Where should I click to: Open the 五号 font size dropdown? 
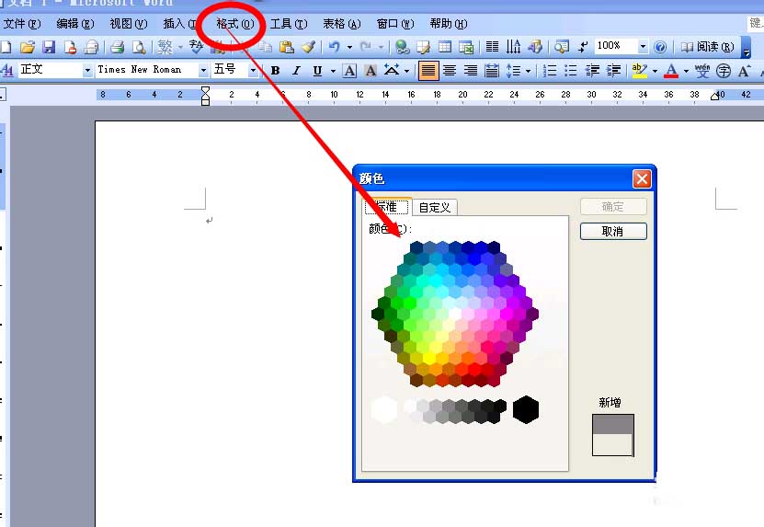pos(253,71)
